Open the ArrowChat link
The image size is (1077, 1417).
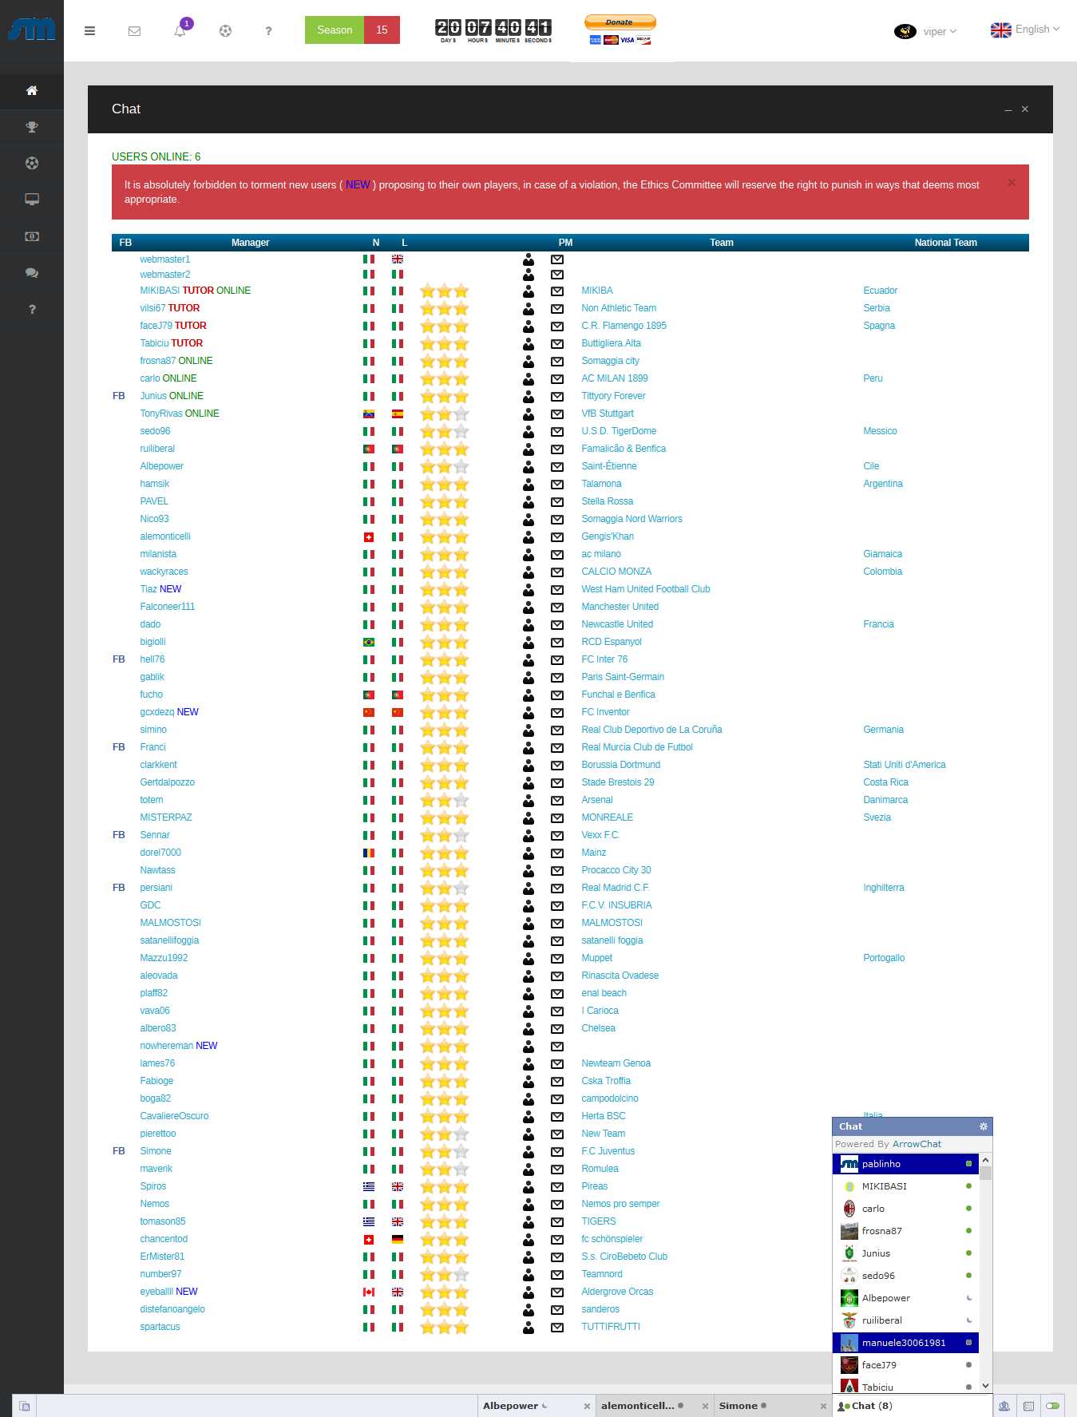pyautogui.click(x=917, y=1144)
